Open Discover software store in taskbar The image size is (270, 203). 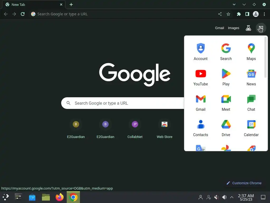[x=32, y=197]
